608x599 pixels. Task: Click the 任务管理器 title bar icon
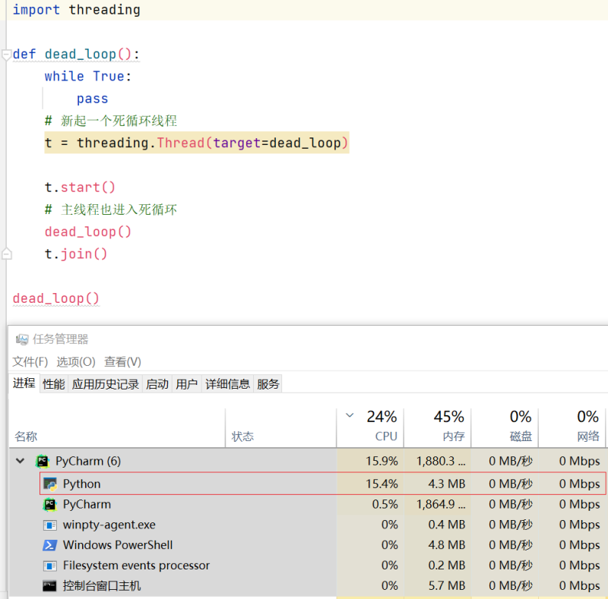(x=22, y=339)
